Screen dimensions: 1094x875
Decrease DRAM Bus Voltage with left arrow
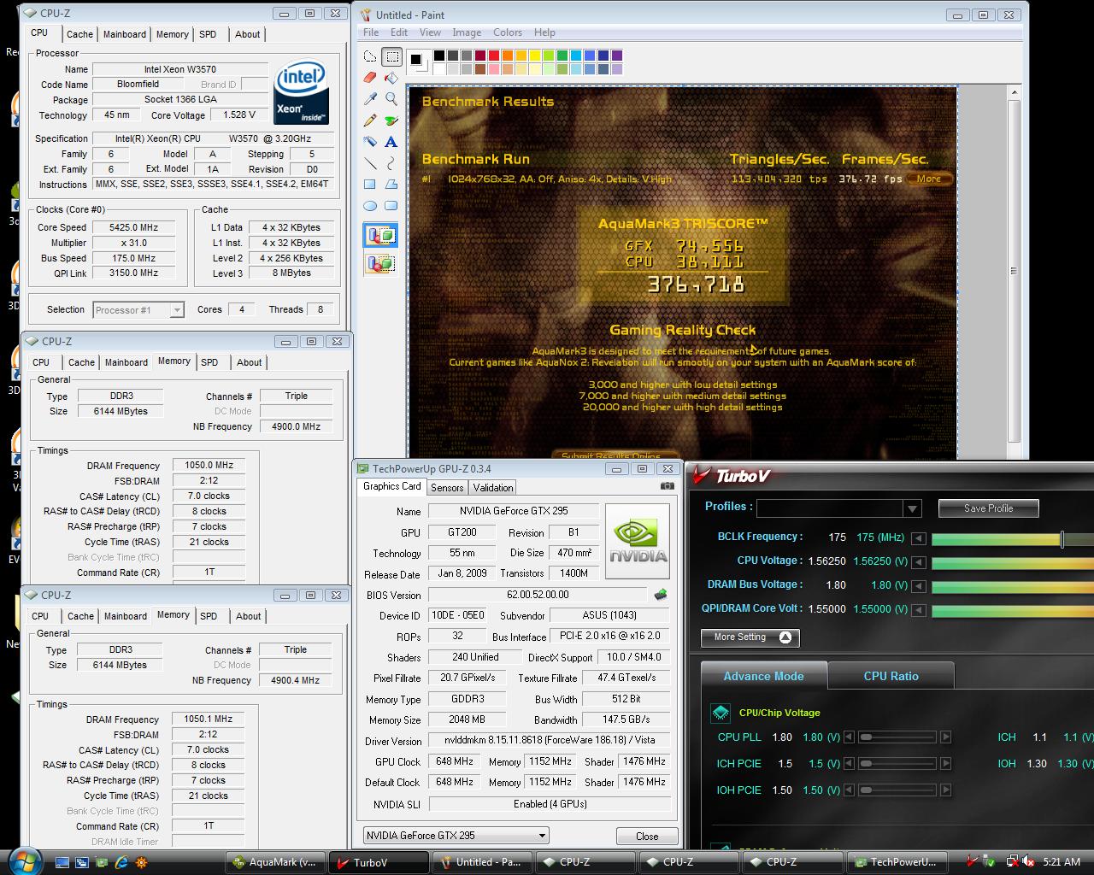click(918, 586)
